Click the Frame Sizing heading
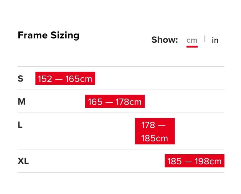Image resolution: width=241 pixels, height=194 pixels. pyautogui.click(x=48, y=35)
